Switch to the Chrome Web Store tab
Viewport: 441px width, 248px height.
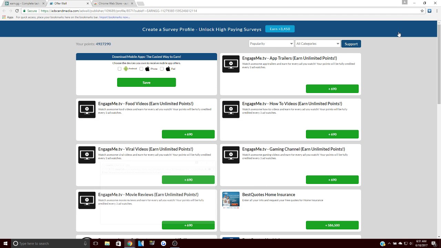[x=114, y=3]
